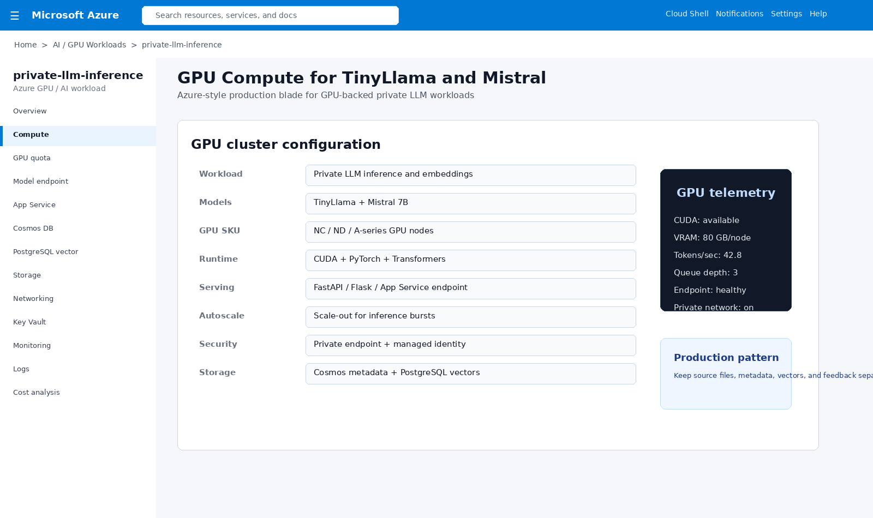
Task: Click the GPU SKU label
Action: [219, 231]
